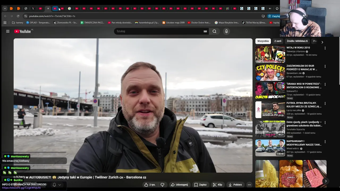
Task: Click the Klip scissors button
Action: tap(218, 185)
